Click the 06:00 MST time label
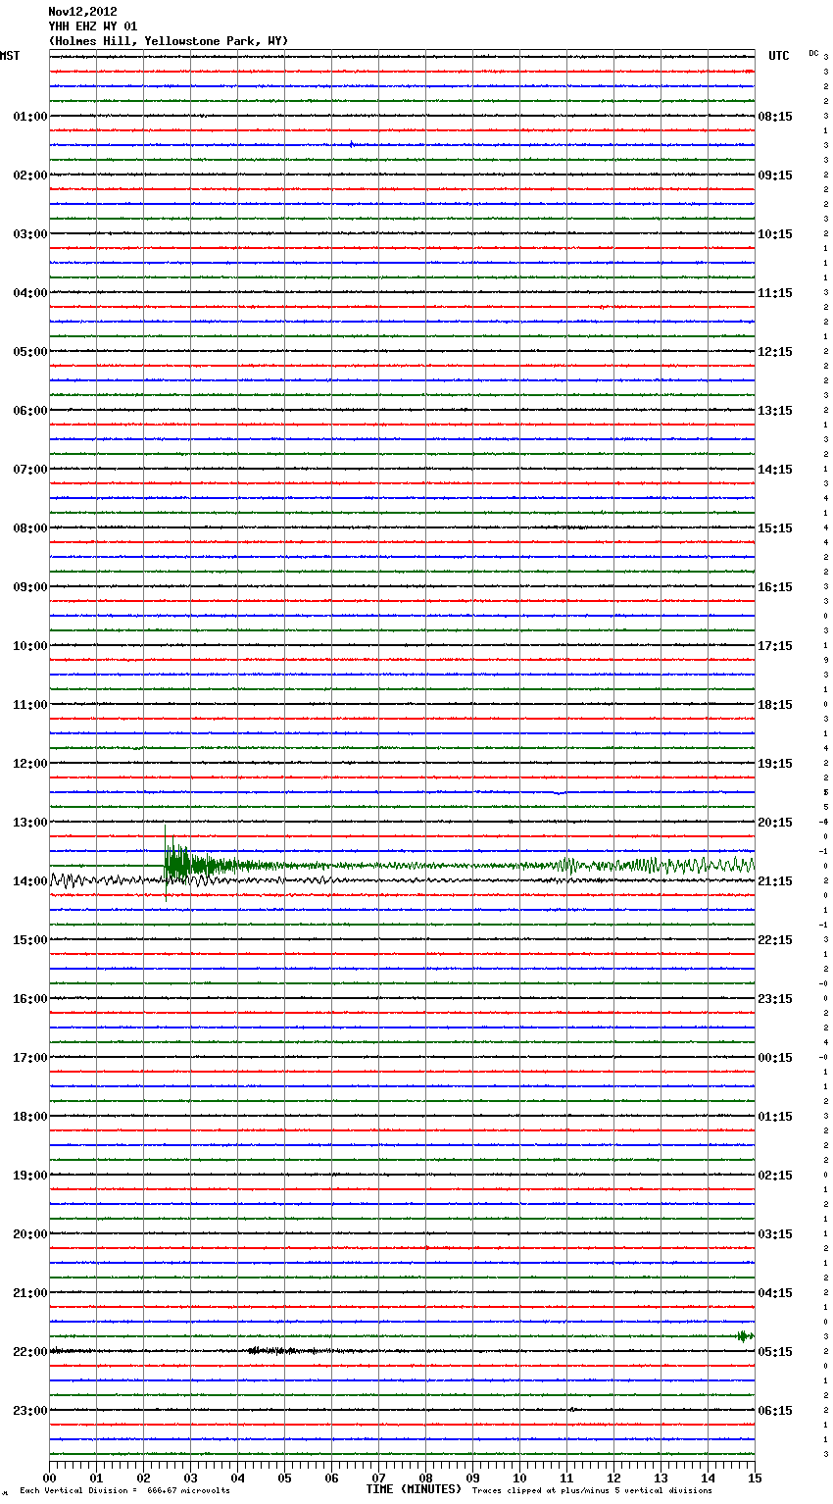The height and width of the screenshot is (1504, 833). (x=30, y=411)
